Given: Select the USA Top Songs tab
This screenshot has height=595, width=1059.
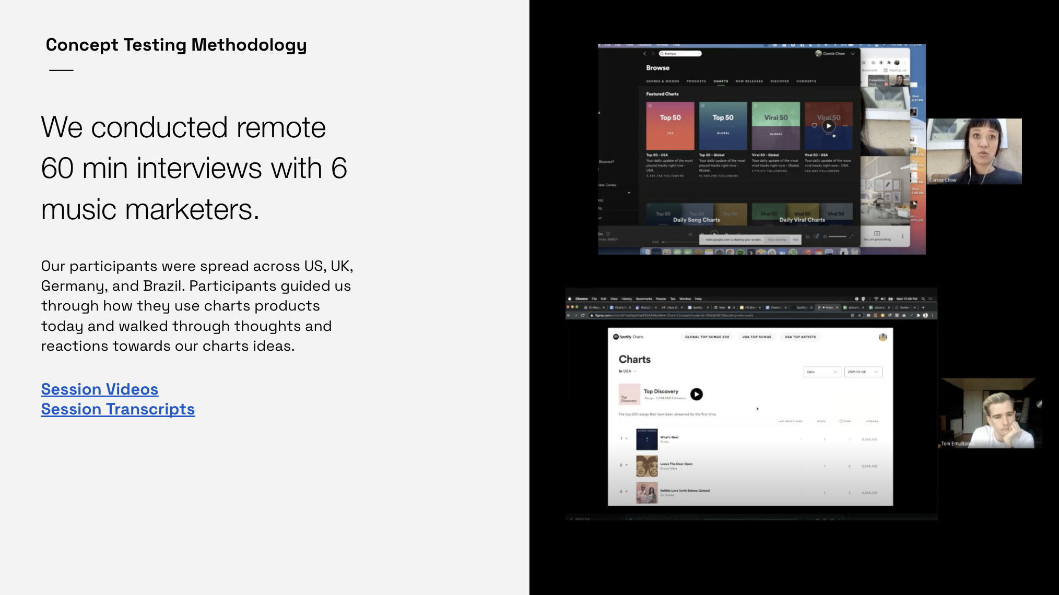Looking at the screenshot, I should pos(756,337).
